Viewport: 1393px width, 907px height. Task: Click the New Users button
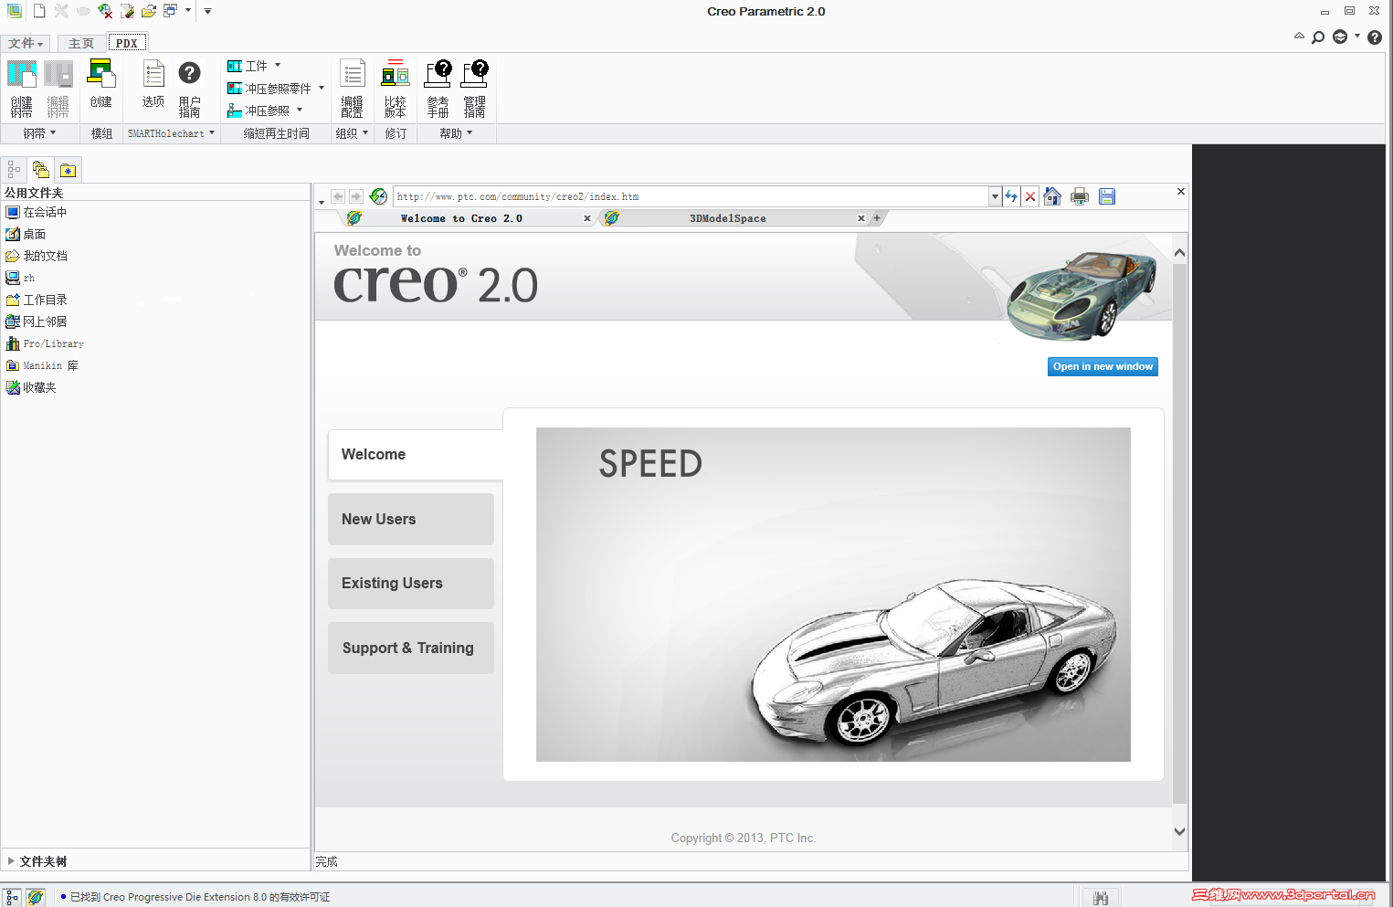[411, 519]
